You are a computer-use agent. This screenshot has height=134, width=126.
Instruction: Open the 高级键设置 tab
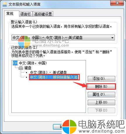(x=43, y=14)
